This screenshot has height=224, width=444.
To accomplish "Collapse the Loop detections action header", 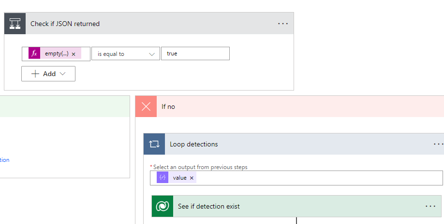I will [x=290, y=144].
